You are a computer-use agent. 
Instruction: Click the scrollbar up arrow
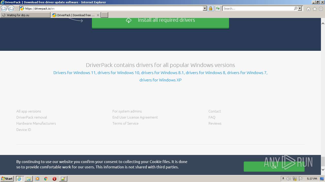point(323,24)
